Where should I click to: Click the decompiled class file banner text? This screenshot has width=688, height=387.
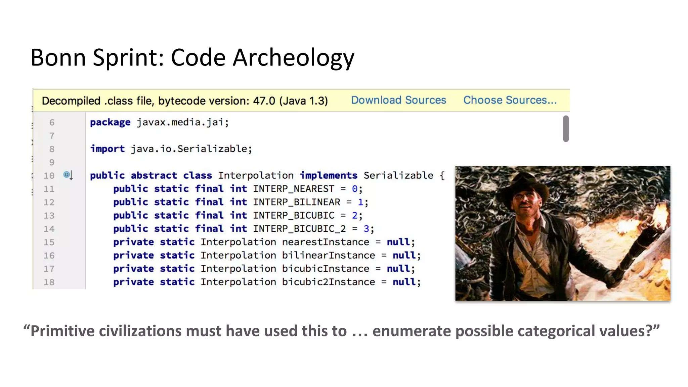click(185, 101)
